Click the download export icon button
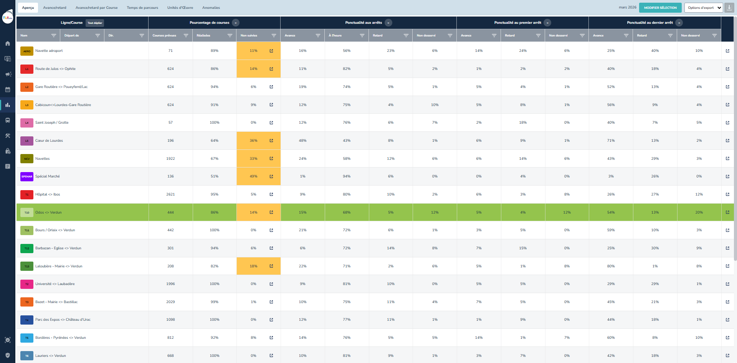737x363 pixels. point(729,8)
